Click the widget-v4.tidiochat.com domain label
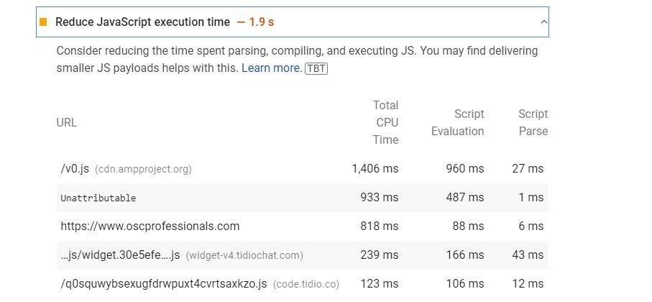This screenshot has height=302, width=652. (244, 255)
